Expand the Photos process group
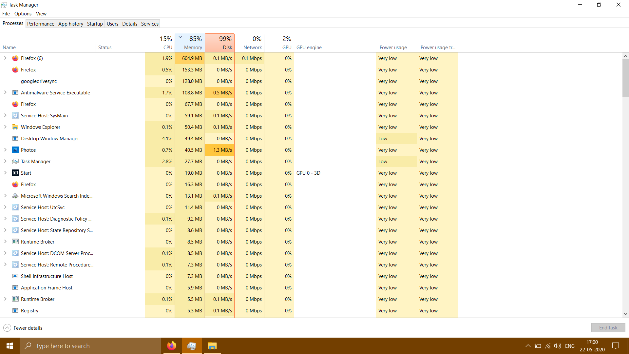 tap(5, 150)
